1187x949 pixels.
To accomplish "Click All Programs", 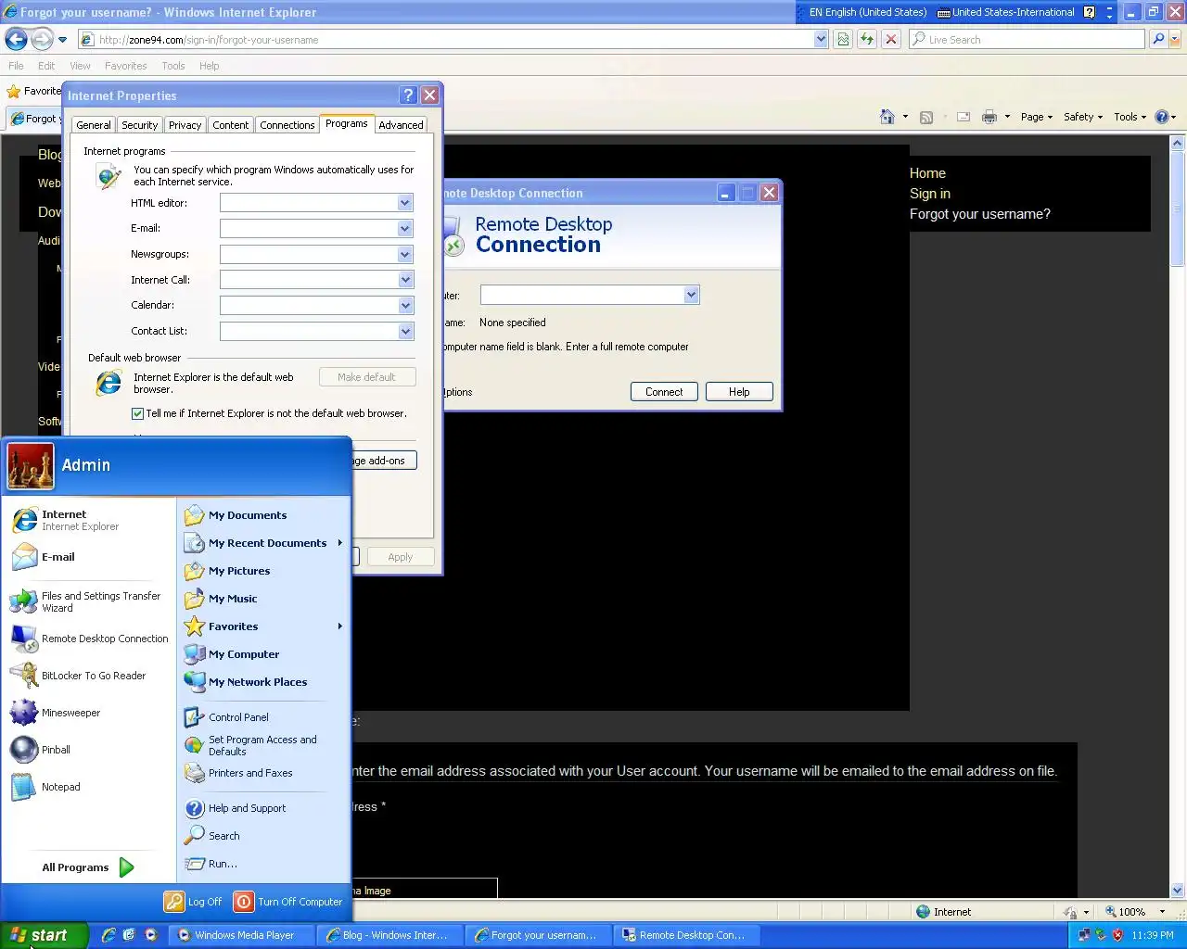I will [88, 867].
